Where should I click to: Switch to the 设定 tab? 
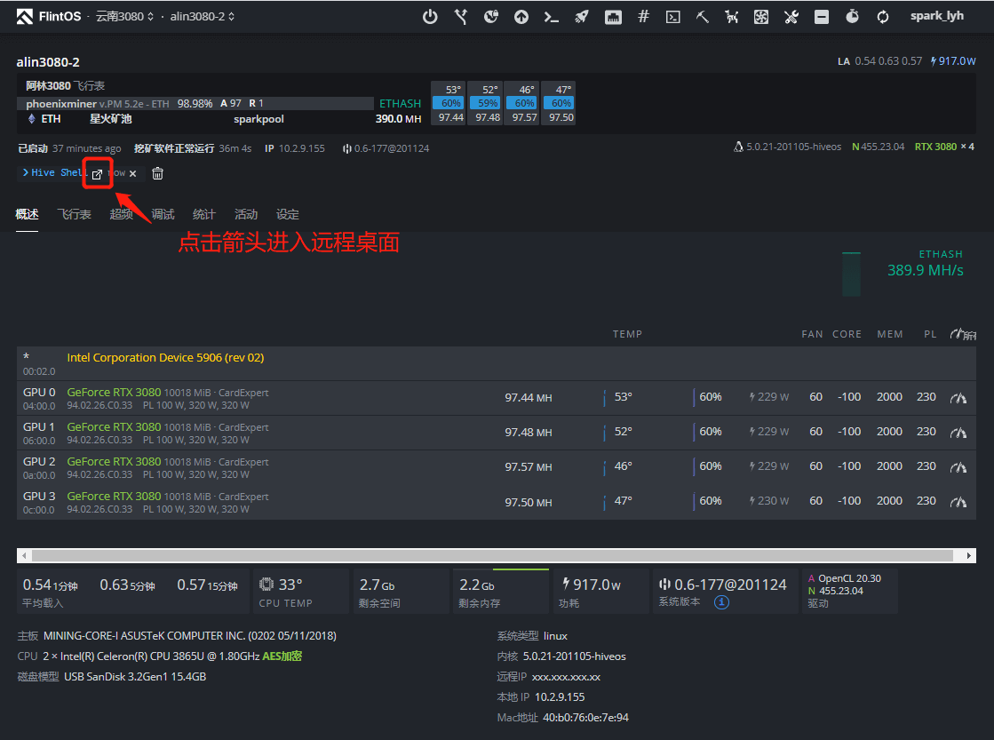click(287, 214)
